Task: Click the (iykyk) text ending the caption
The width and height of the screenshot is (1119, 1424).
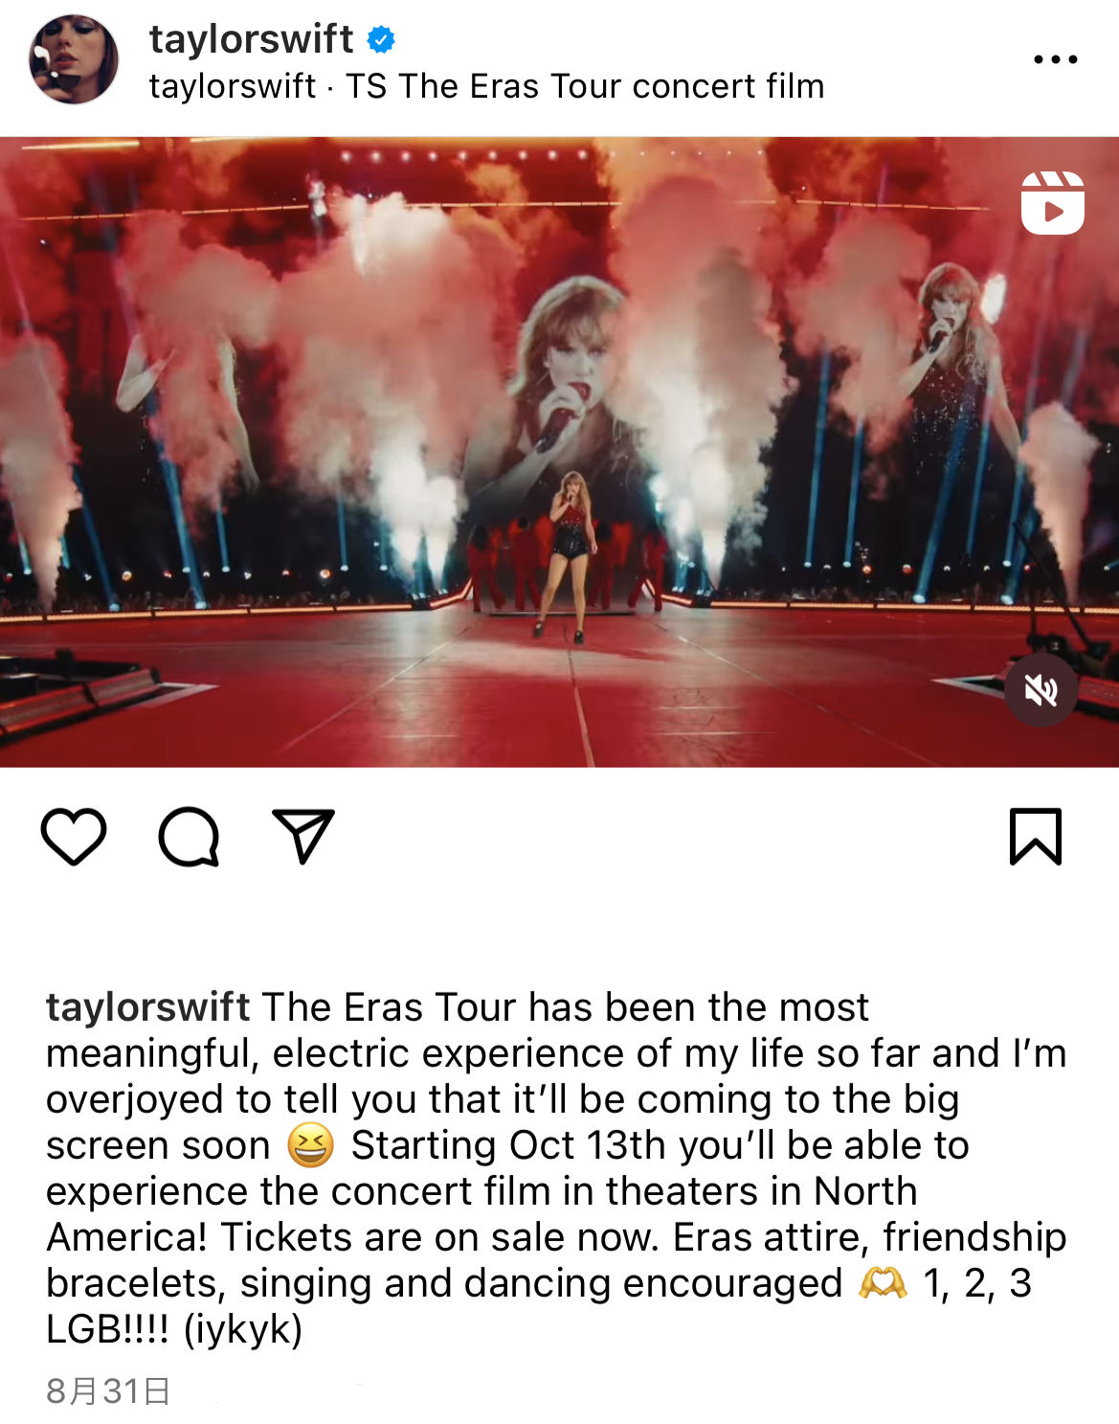Action: [242, 1329]
